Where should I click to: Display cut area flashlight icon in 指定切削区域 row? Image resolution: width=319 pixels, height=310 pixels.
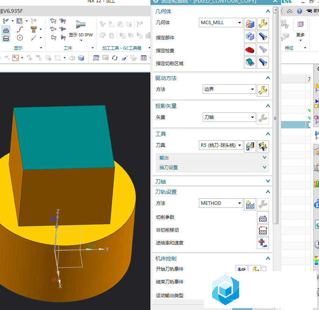[263, 62]
